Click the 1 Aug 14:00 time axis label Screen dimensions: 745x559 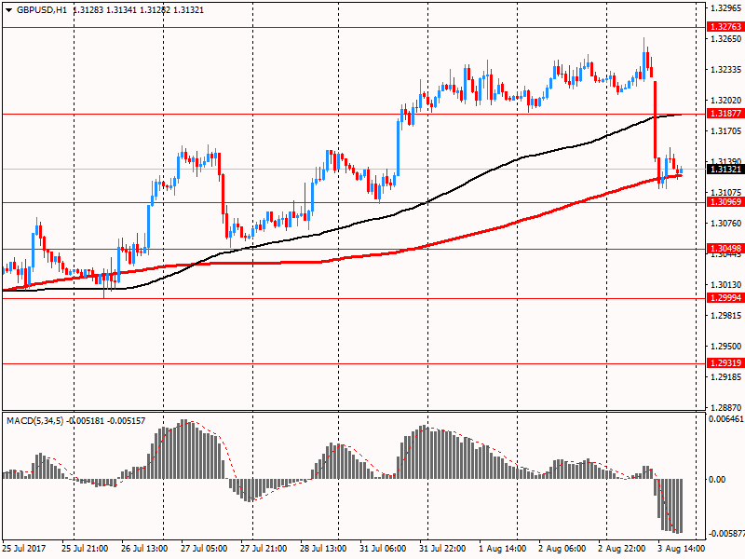pos(503,549)
